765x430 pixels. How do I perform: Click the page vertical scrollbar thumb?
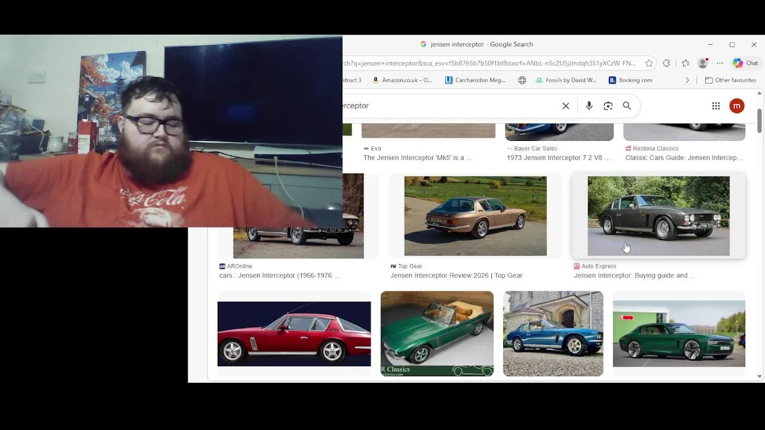(x=760, y=121)
